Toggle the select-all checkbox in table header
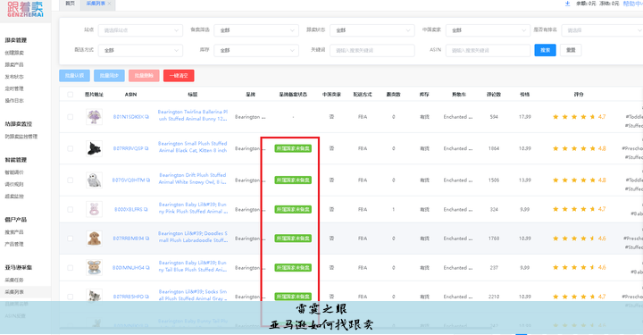Screen dimensions: 643x335 pos(71,95)
